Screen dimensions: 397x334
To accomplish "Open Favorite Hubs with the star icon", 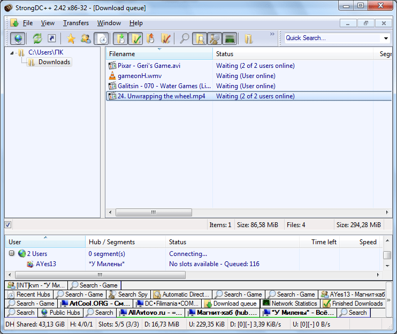I will coord(71,38).
